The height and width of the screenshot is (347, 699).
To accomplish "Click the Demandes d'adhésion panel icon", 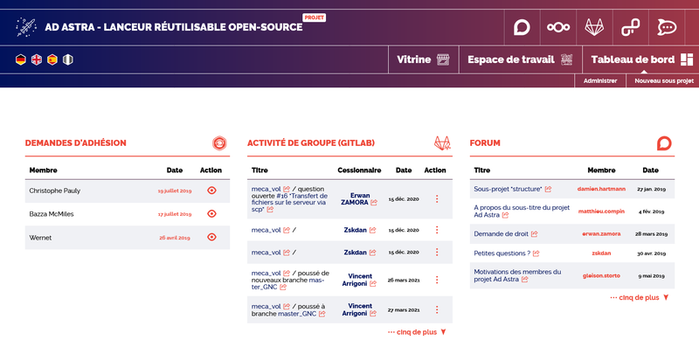I will pos(219,143).
